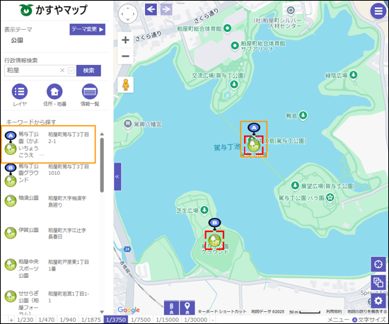389x324 pixels.
Task: Click the (社)粕屋町シルバー人材センター pin
Action: [x=291, y=11]
